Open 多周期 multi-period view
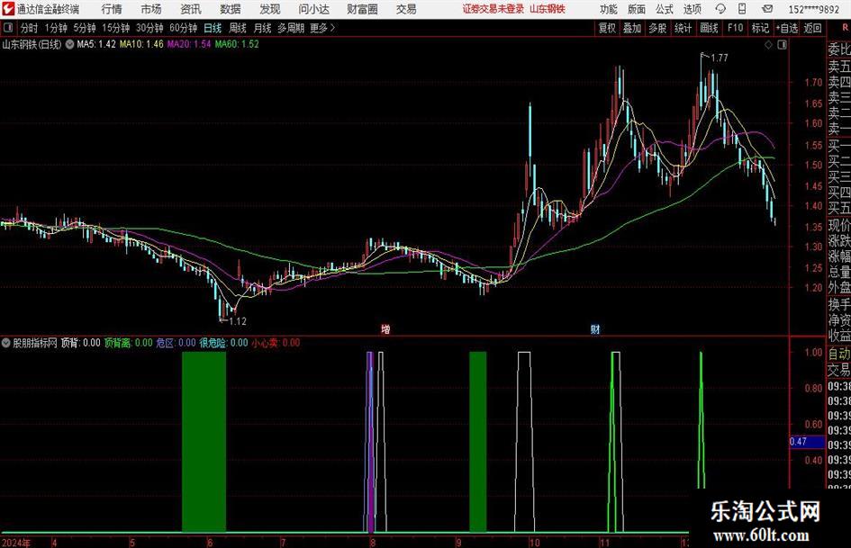Screen dimensions: 851x548 pyautogui.click(x=291, y=28)
